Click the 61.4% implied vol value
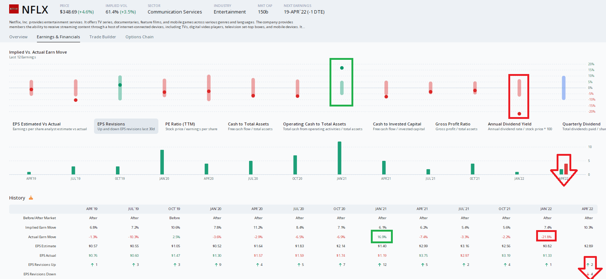Viewport: 606px width, 279px height. 112,12
